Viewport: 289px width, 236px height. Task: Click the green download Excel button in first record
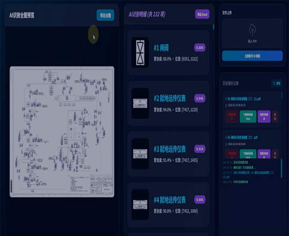[x=248, y=116]
